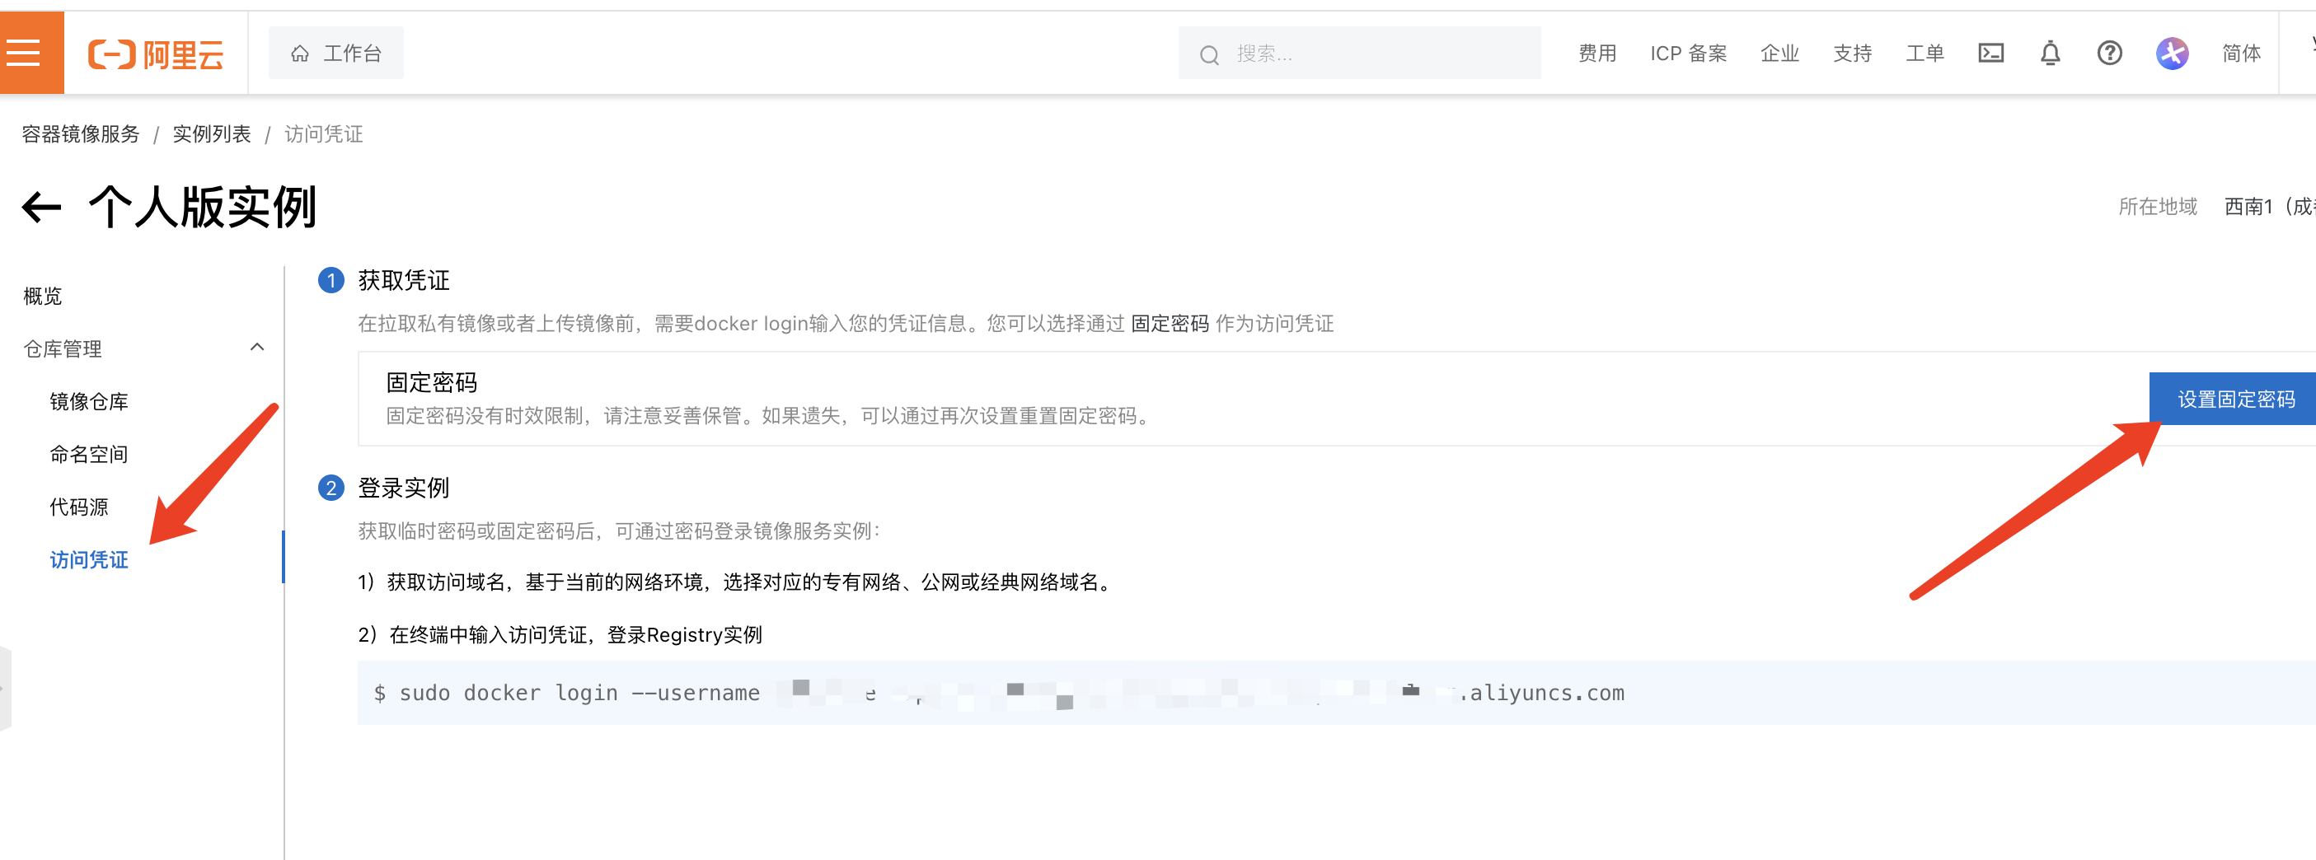Click 实例列表 breadcrumb link

pyautogui.click(x=211, y=134)
